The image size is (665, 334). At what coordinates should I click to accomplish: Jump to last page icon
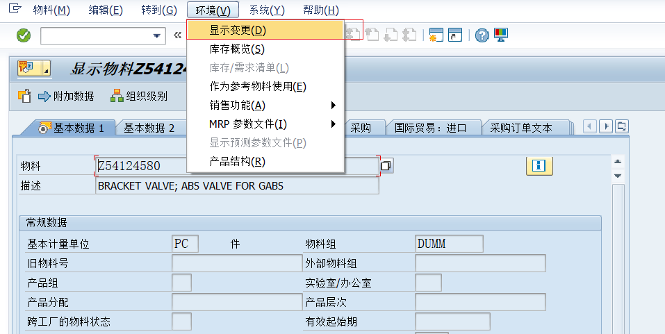(409, 35)
